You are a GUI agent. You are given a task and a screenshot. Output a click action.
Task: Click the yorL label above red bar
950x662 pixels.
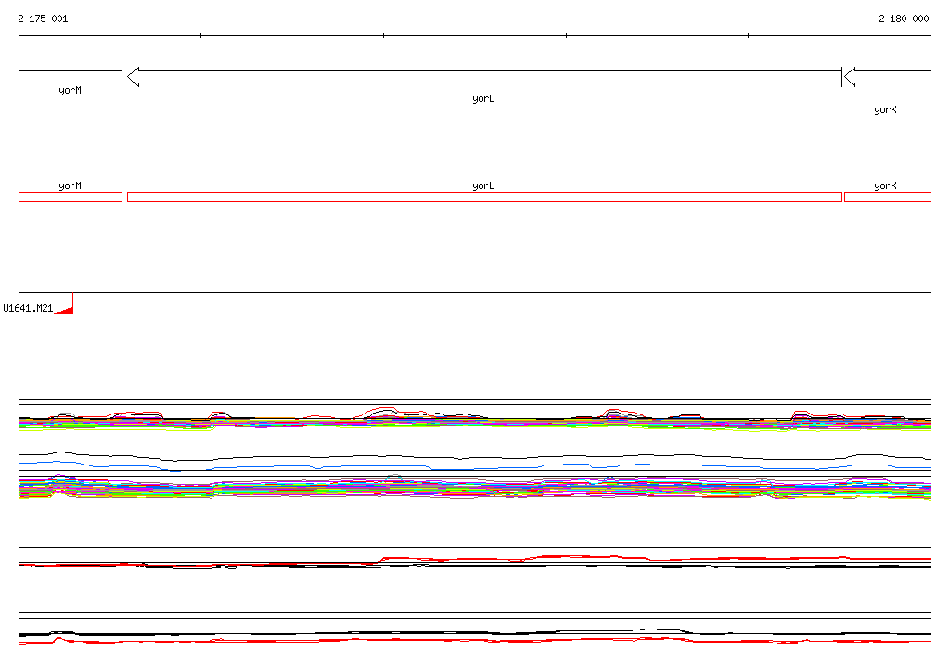pos(483,186)
